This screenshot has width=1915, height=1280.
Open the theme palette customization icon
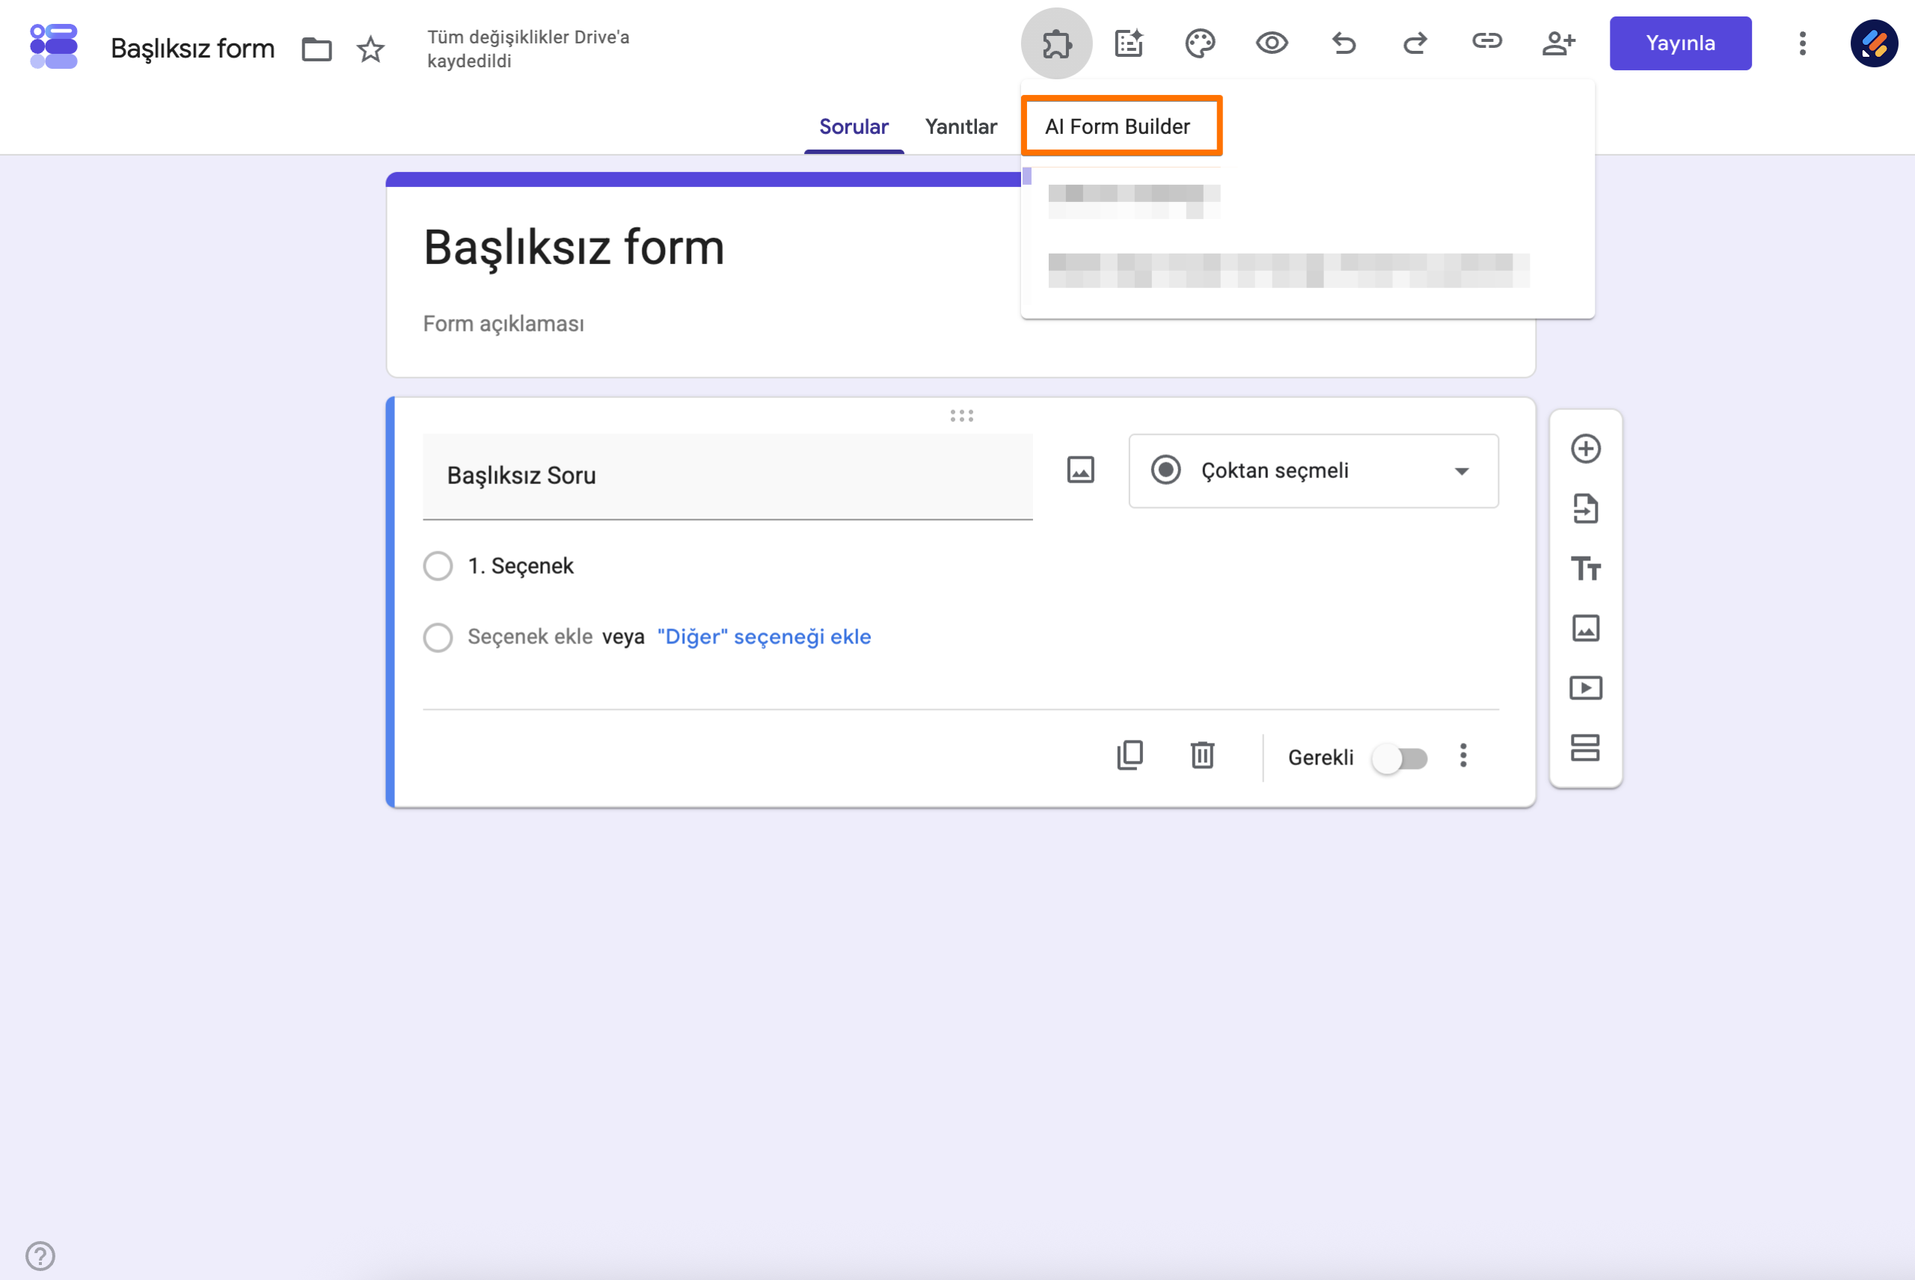1200,43
